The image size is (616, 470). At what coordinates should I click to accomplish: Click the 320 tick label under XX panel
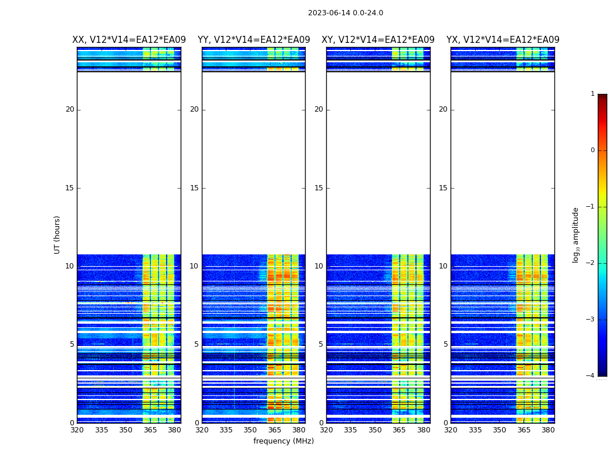(77, 430)
